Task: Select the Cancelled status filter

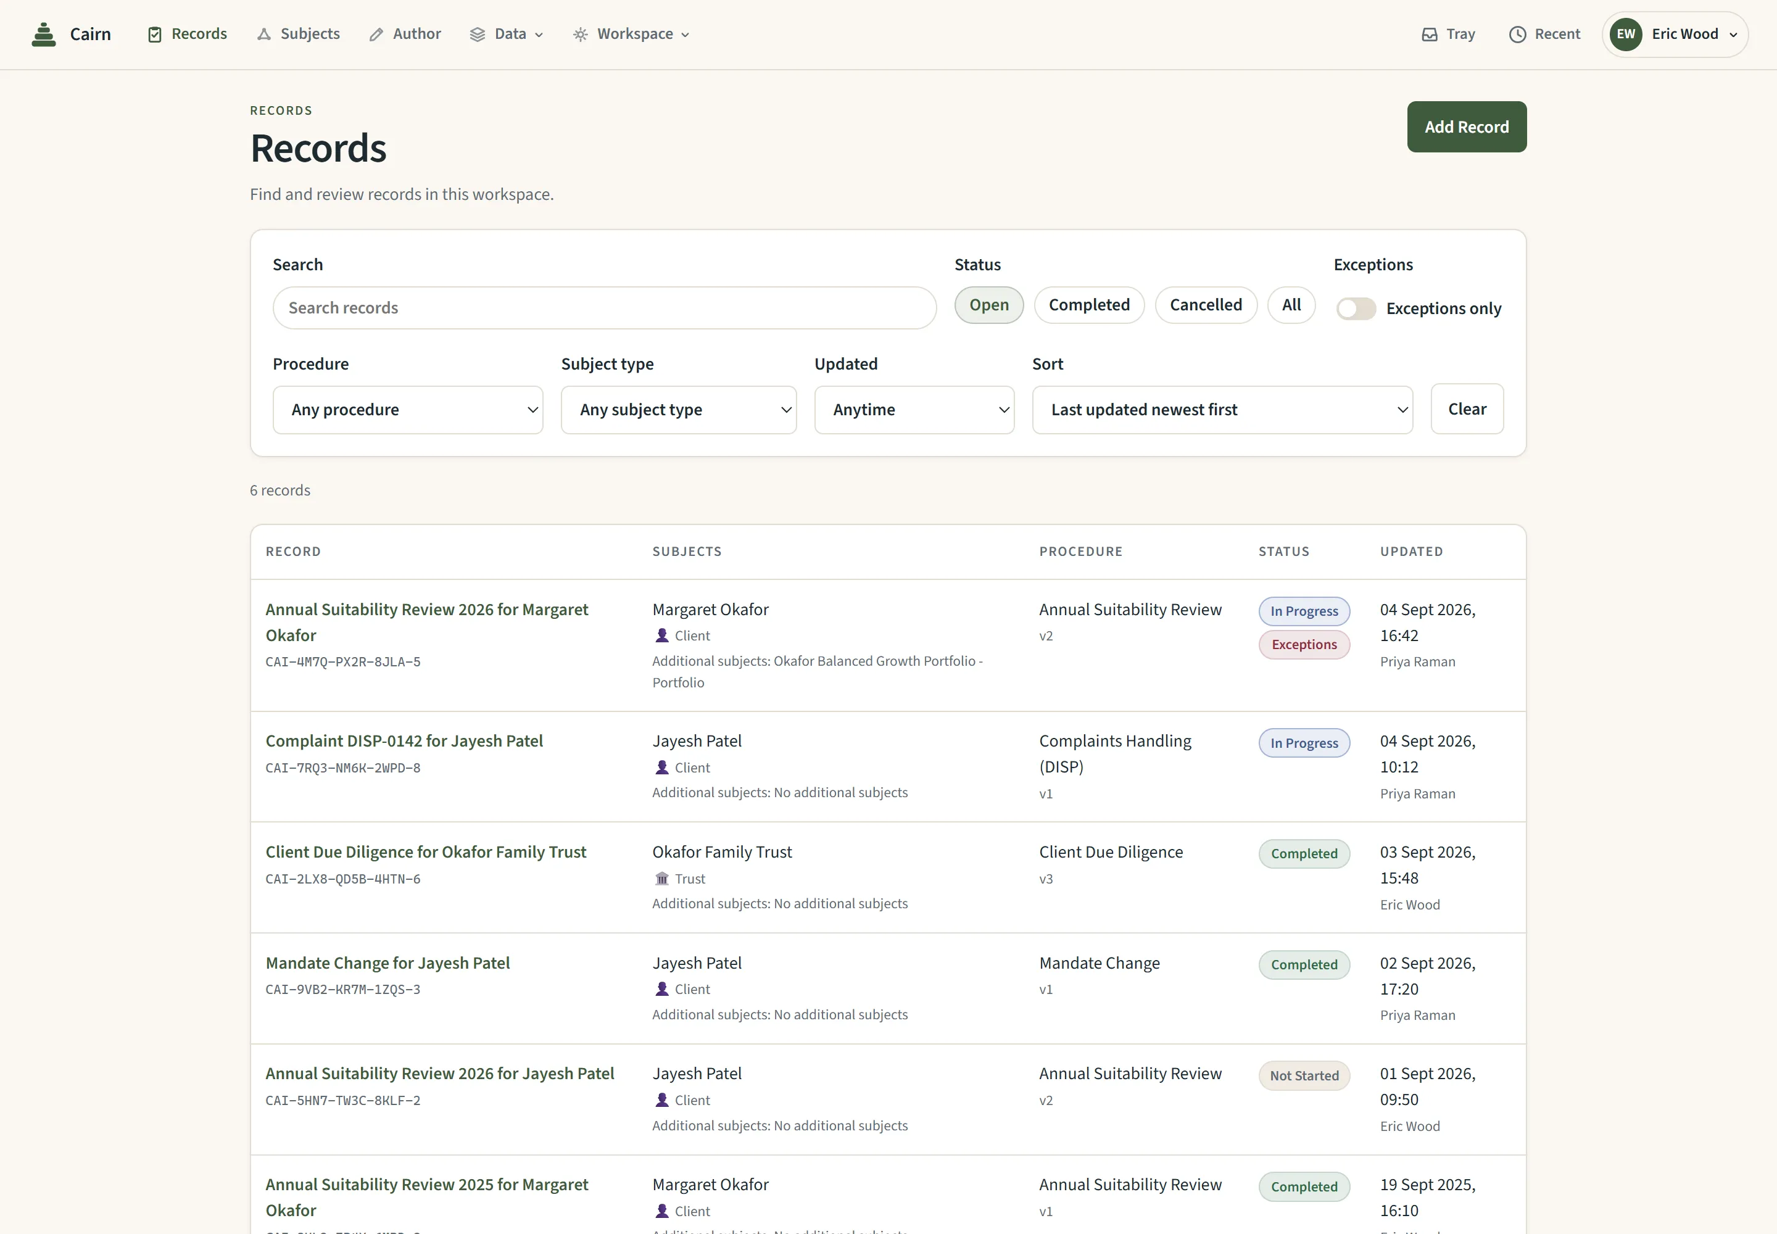Action: (1206, 305)
